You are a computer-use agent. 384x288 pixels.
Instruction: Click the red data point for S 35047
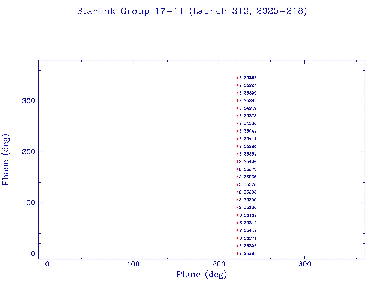(x=237, y=131)
